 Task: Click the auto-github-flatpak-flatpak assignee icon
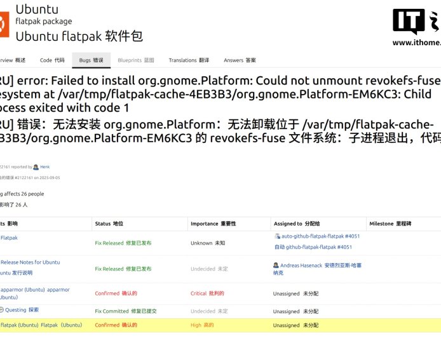tap(277, 236)
